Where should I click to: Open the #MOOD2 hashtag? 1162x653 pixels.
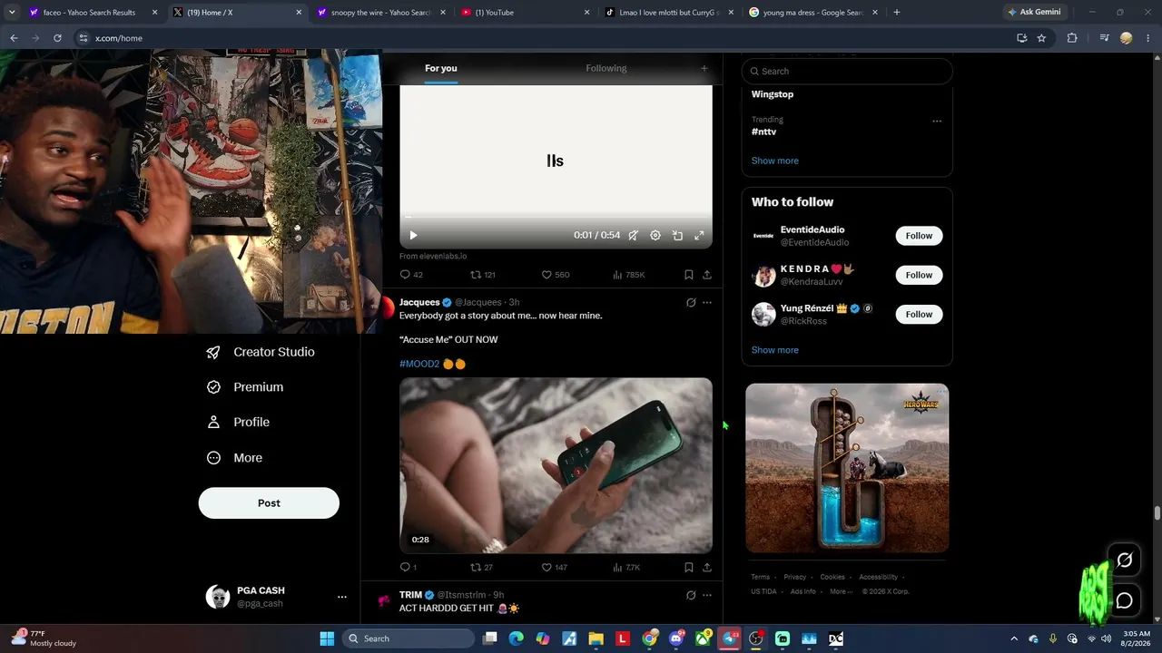[419, 364]
